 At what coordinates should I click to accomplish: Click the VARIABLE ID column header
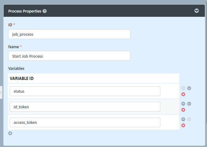[22, 78]
